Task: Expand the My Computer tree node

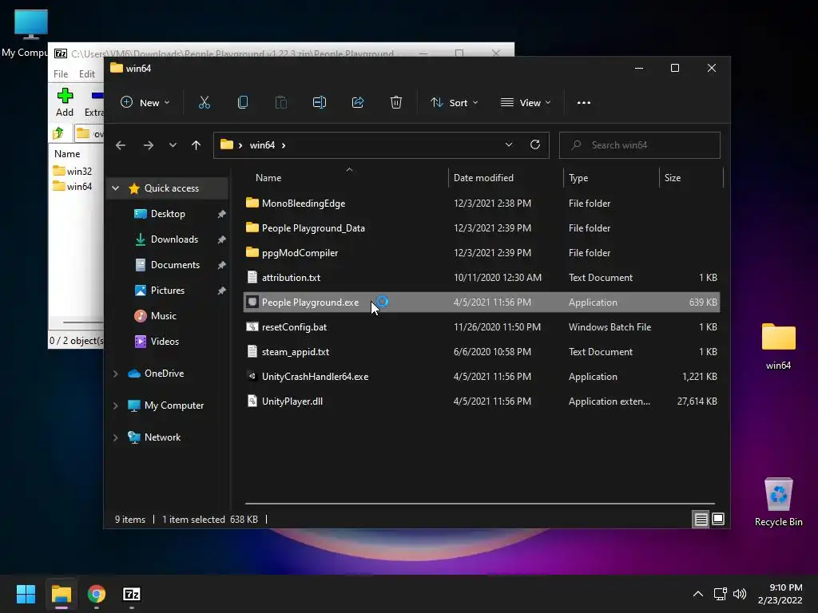Action: pyautogui.click(x=116, y=405)
